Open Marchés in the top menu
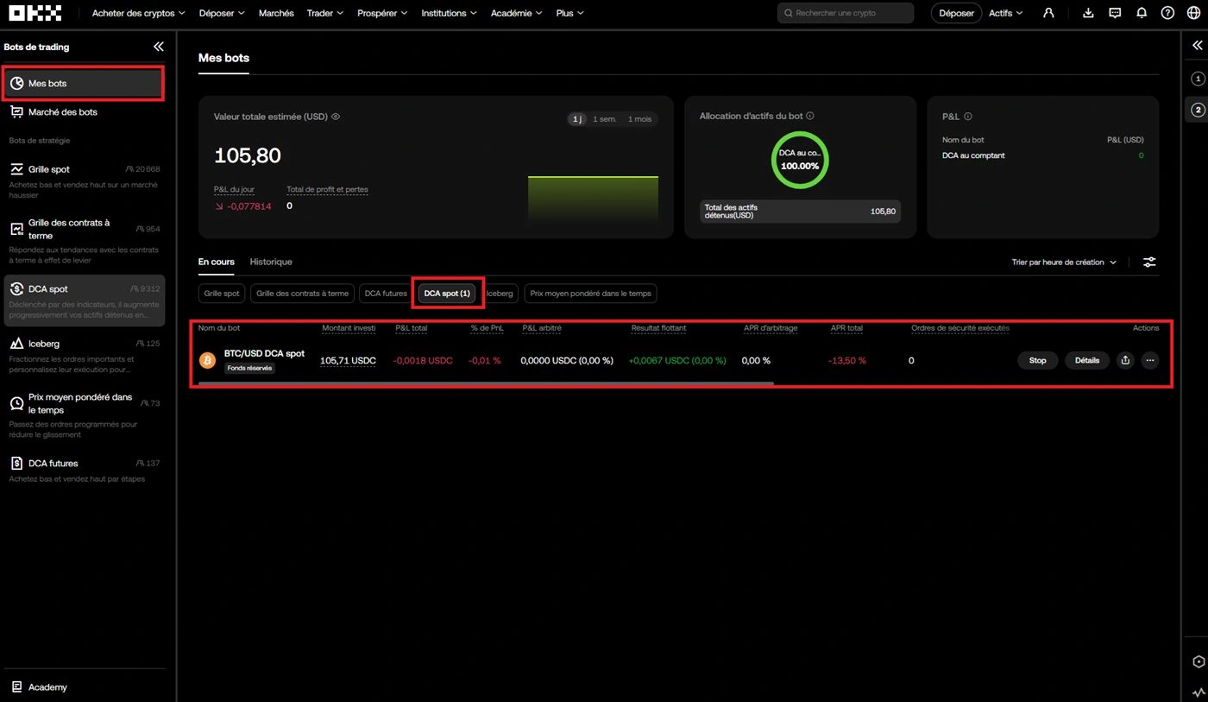1208x702 pixels. tap(276, 13)
